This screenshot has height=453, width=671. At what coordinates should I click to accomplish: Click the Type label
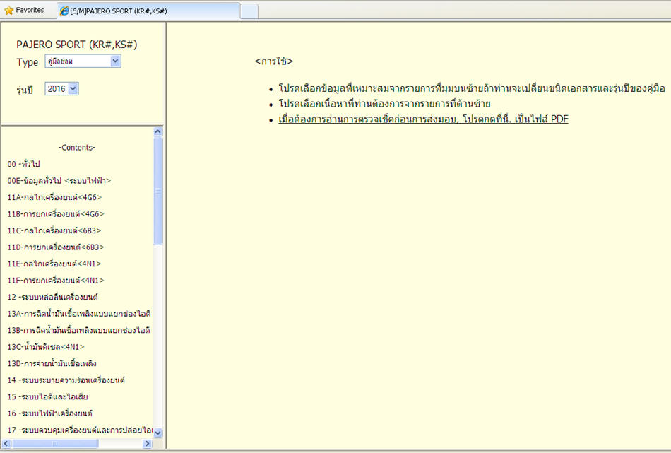(x=28, y=62)
